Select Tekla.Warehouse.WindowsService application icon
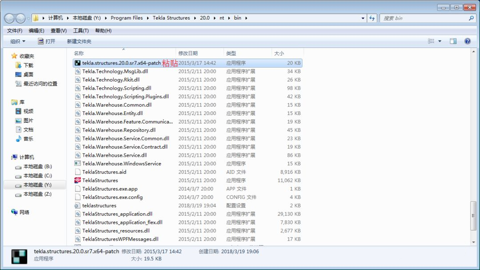The height and width of the screenshot is (270, 480). 77,163
